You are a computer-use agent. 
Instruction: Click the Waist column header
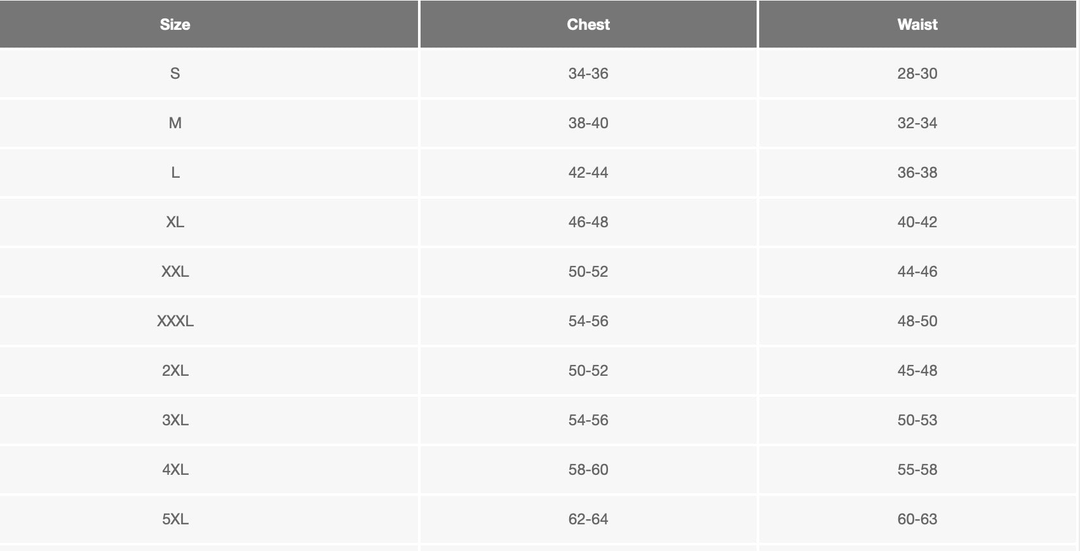(917, 24)
